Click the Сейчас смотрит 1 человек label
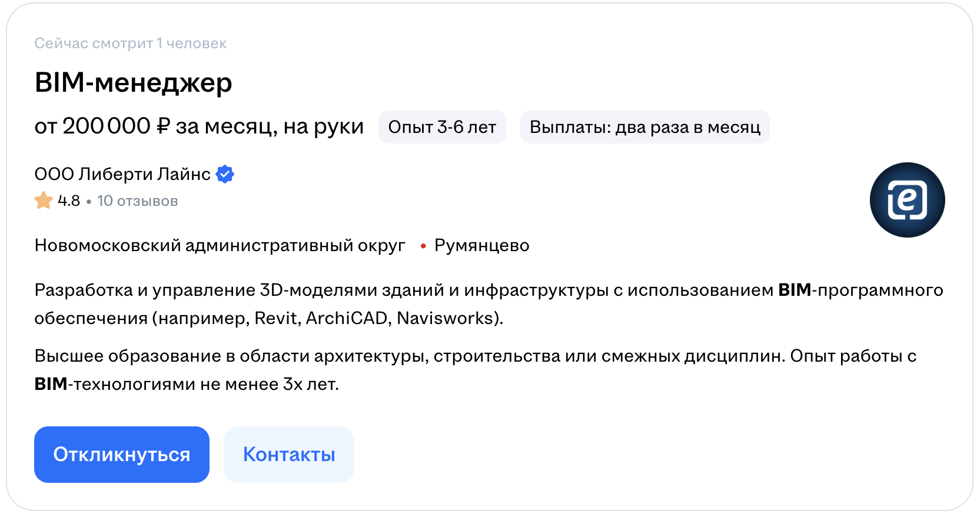The image size is (977, 514). click(x=130, y=44)
